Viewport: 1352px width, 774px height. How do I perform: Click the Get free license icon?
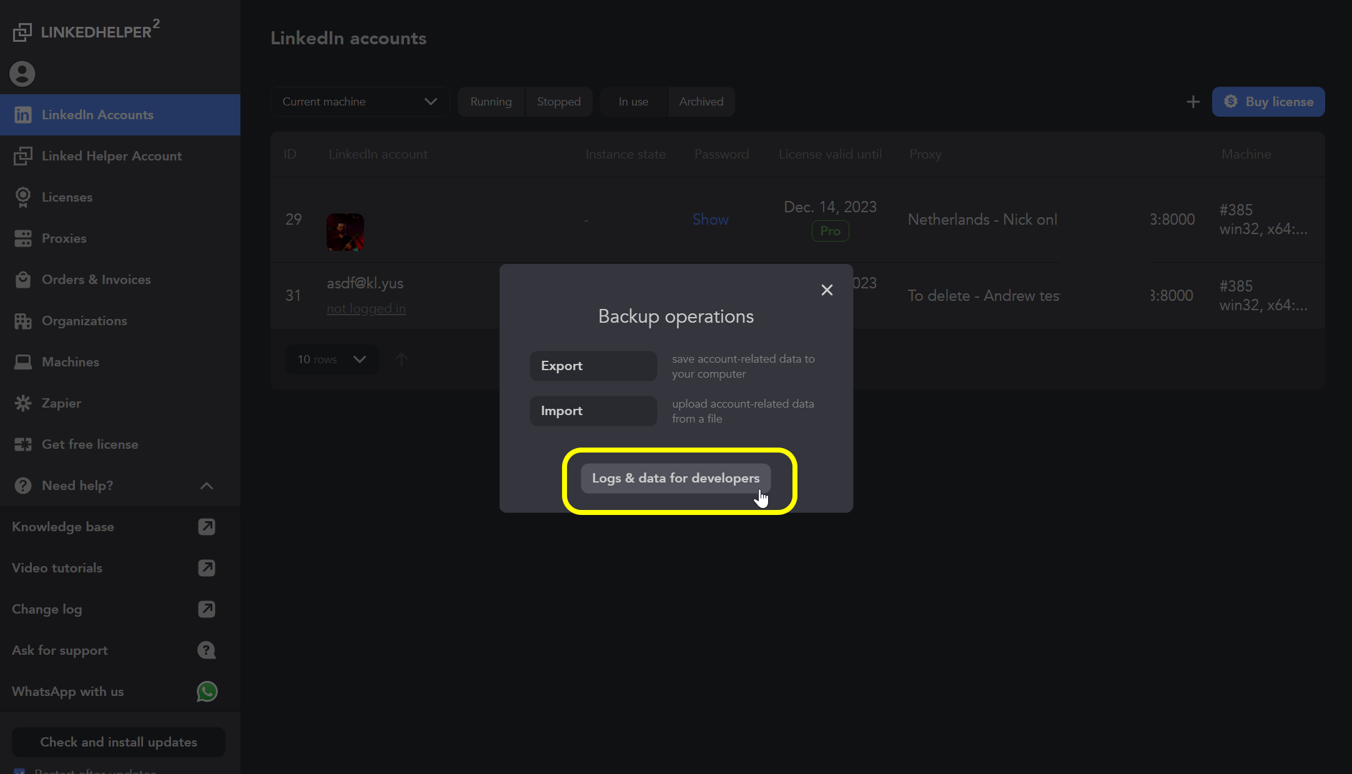[23, 444]
